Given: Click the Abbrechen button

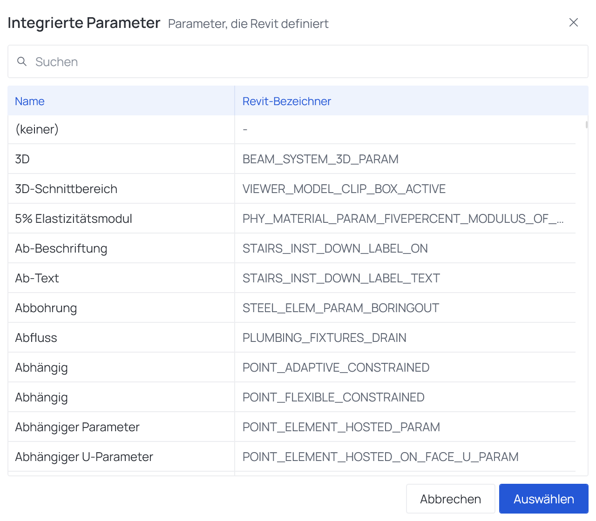Looking at the screenshot, I should tap(450, 499).
